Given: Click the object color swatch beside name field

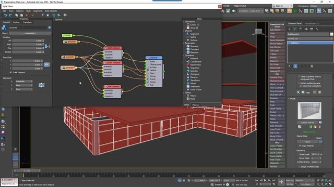Looking at the screenshot, I should point(332,34).
